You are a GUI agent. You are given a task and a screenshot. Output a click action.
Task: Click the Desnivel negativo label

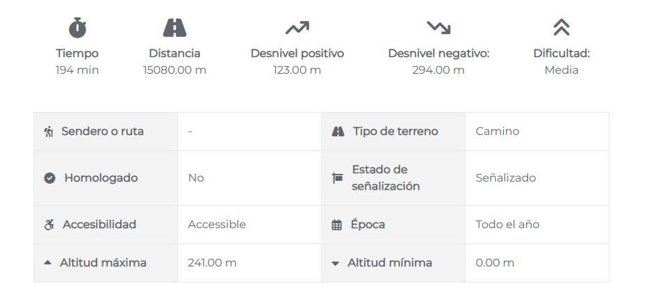[439, 54]
